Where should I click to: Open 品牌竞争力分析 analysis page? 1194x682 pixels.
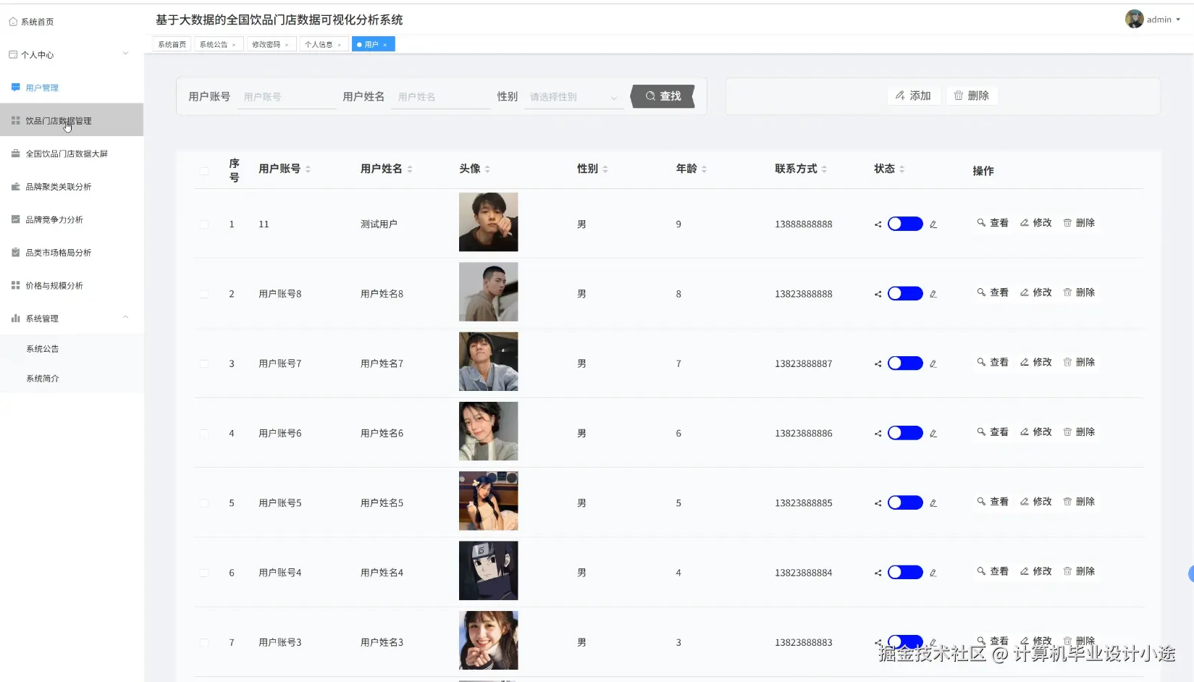[54, 219]
